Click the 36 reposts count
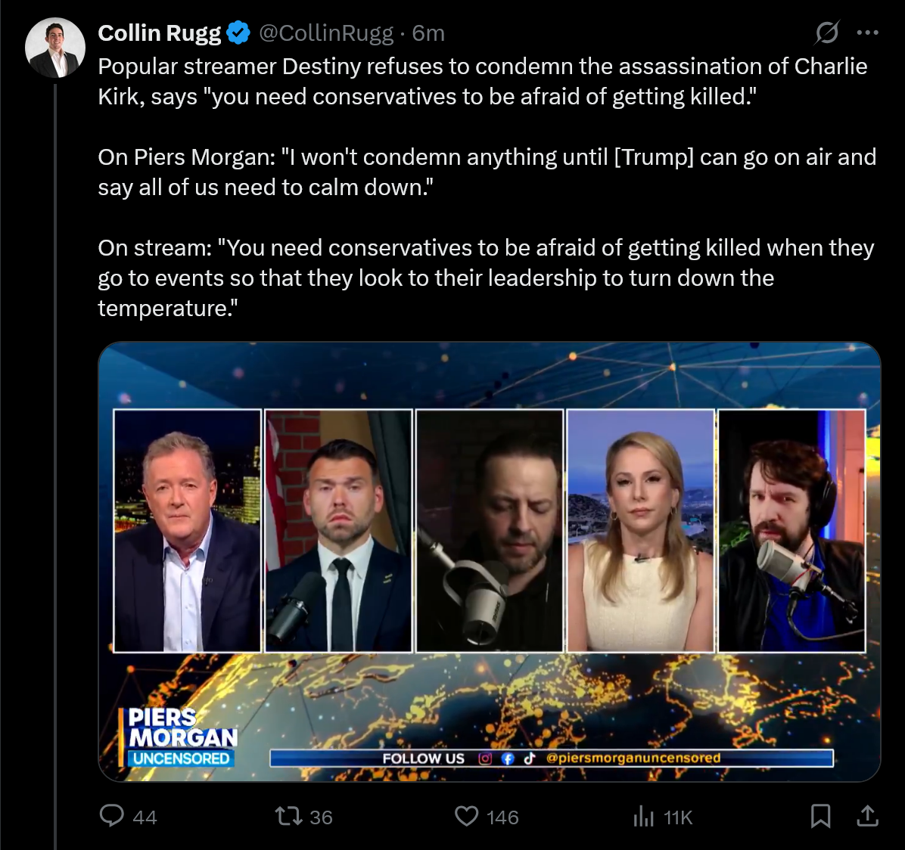The width and height of the screenshot is (905, 850). pyautogui.click(x=321, y=817)
